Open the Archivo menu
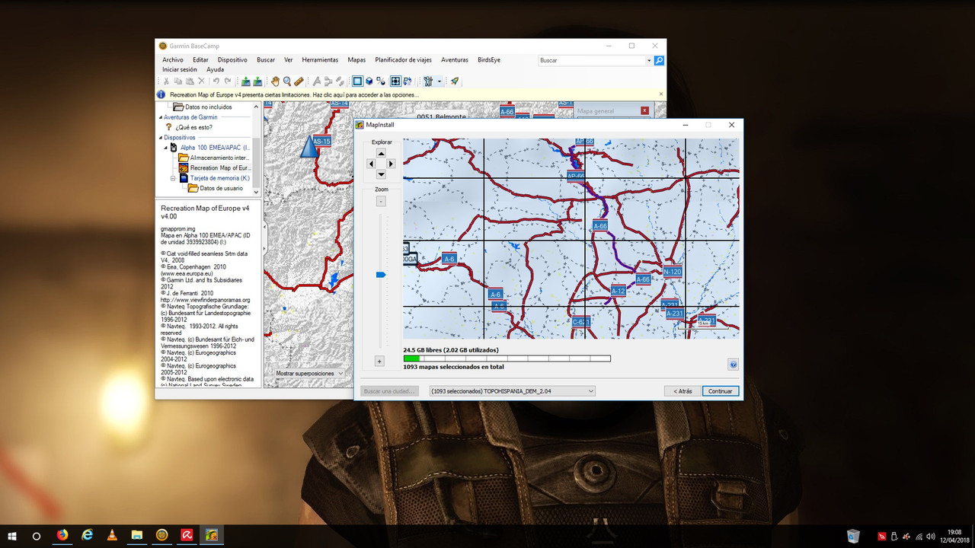The image size is (975, 548). pyautogui.click(x=173, y=59)
